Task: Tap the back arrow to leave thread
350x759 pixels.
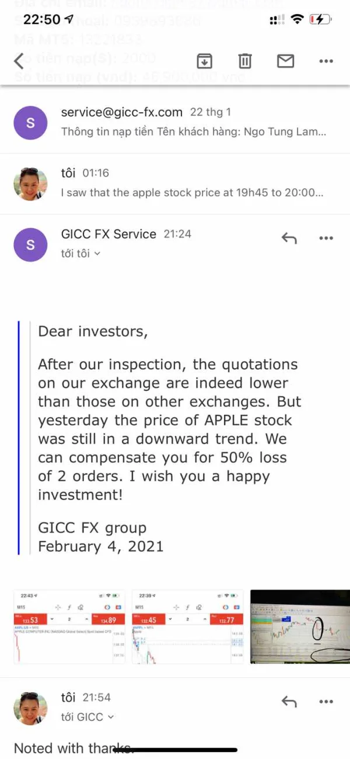Action: click(x=19, y=61)
